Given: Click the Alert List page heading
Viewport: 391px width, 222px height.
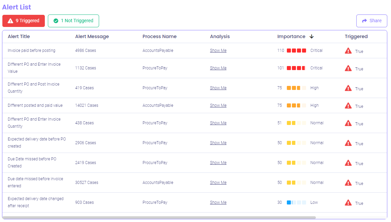Looking at the screenshot, I should 17,7.
